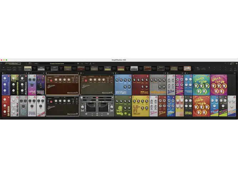Select the silver amp thumbnail beside cream amp

[41, 68]
